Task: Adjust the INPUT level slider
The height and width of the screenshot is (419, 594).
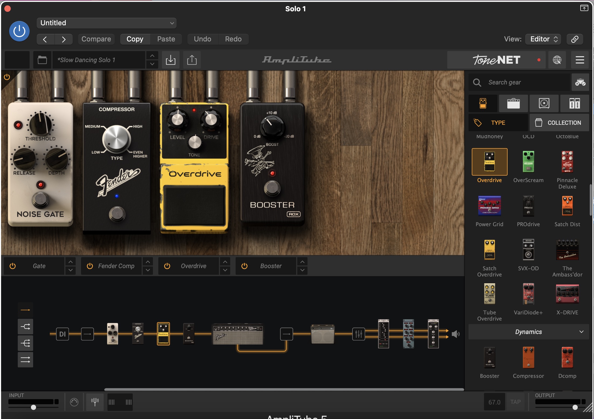Action: (x=33, y=407)
